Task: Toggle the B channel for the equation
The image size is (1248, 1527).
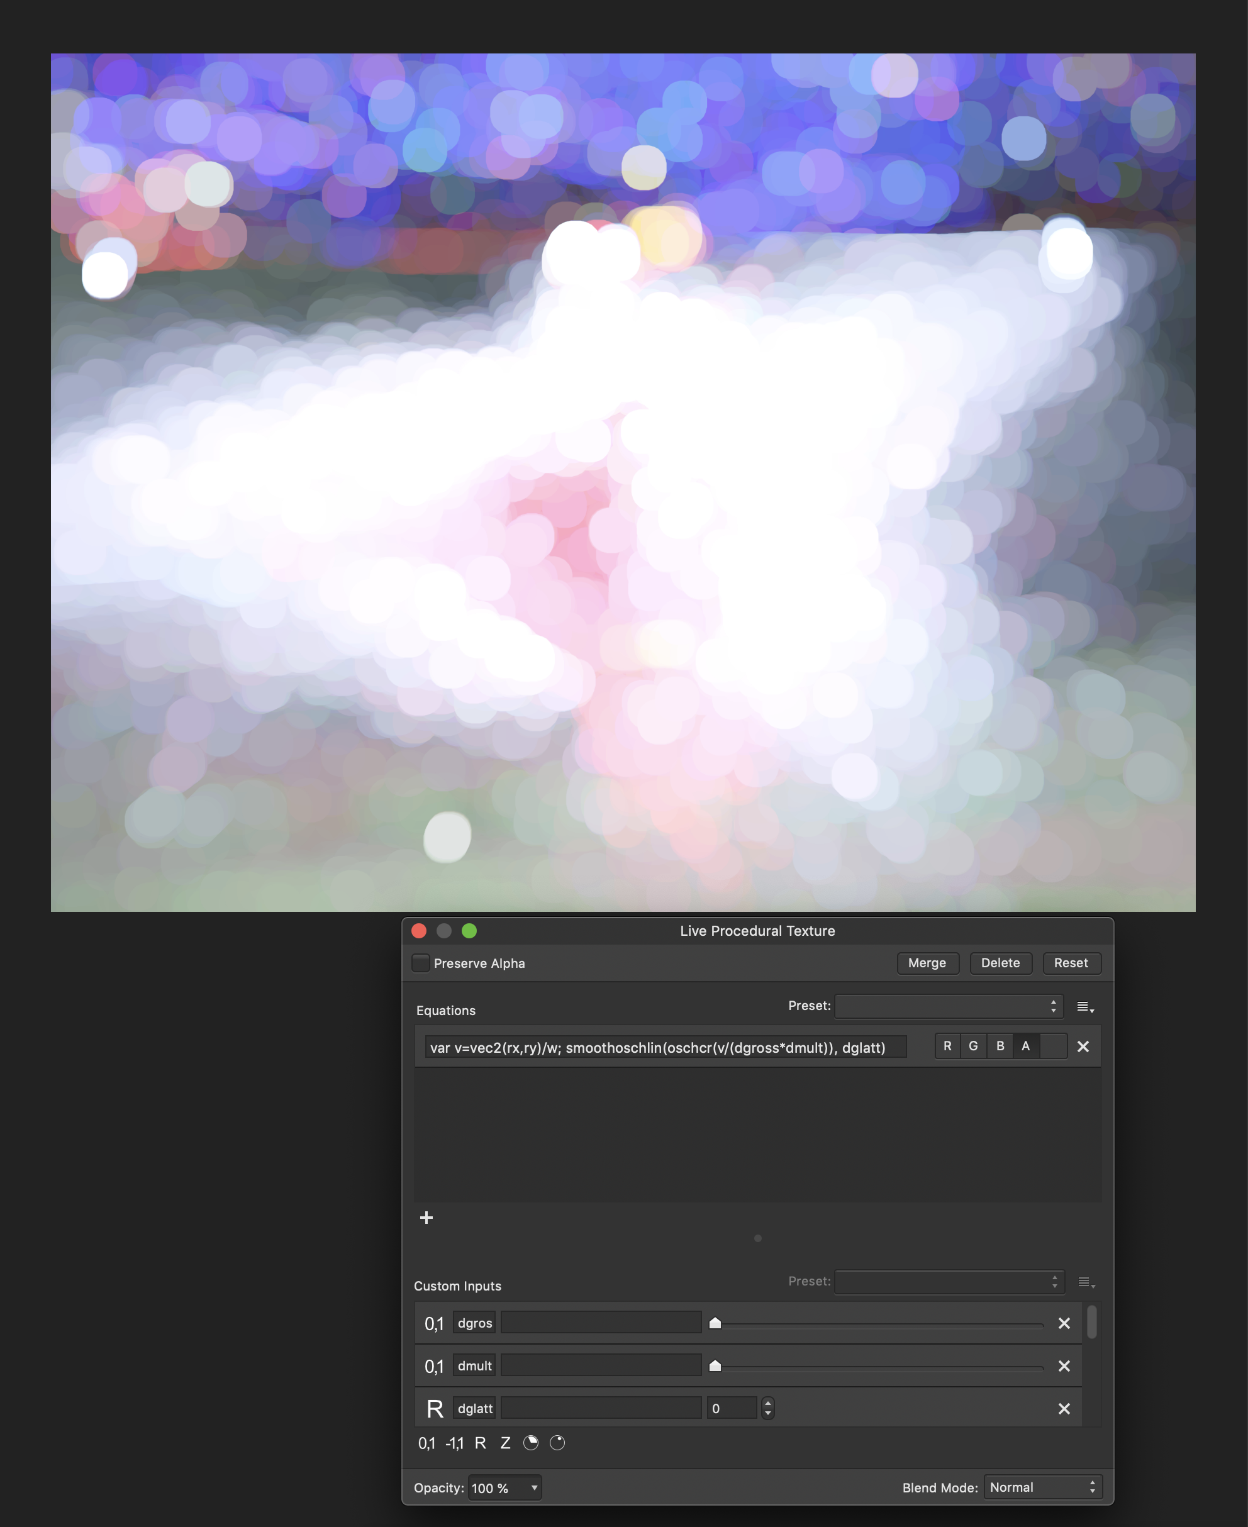Action: click(1000, 1047)
